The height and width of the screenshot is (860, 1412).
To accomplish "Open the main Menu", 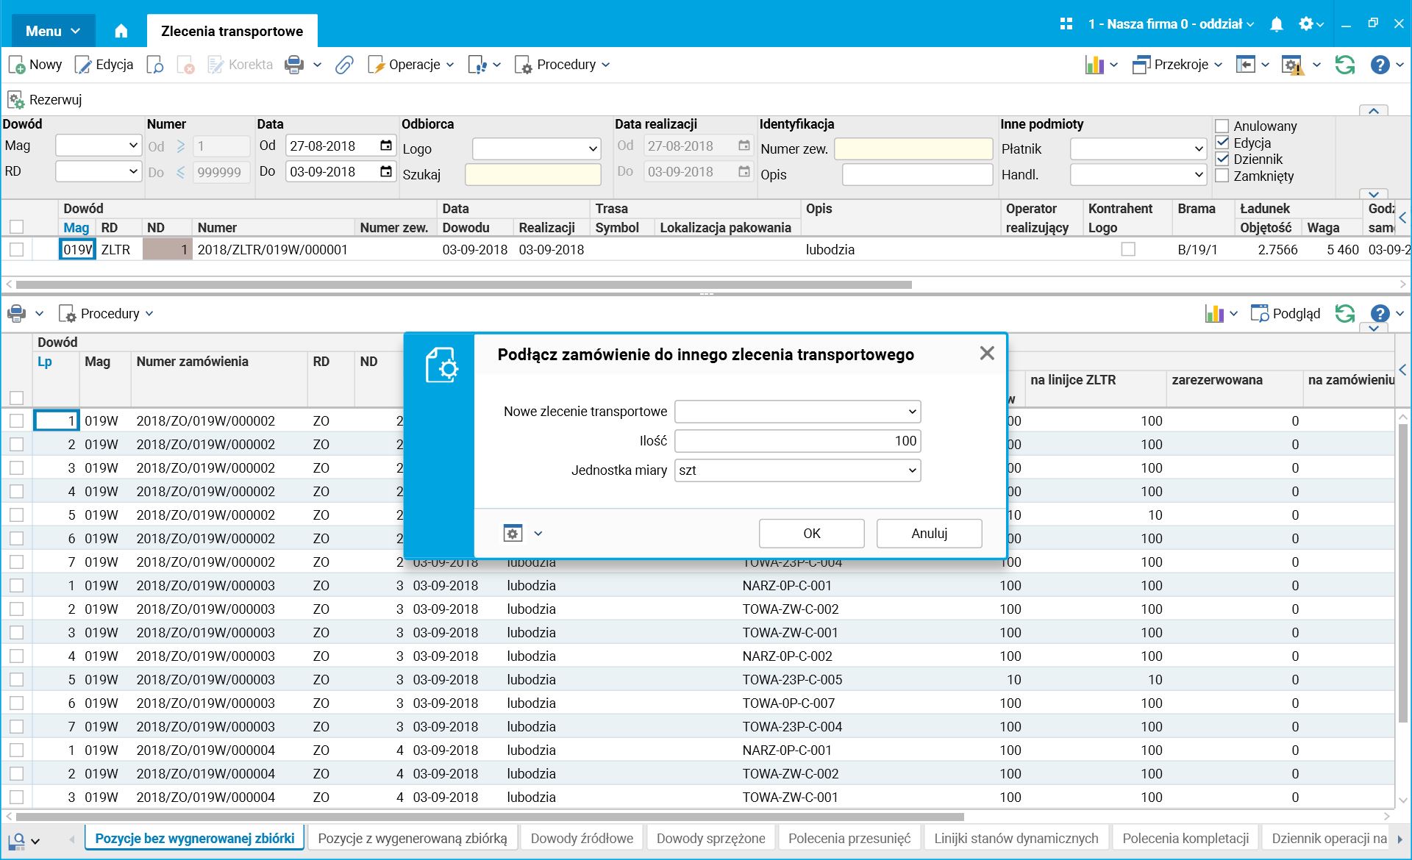I will [x=53, y=31].
